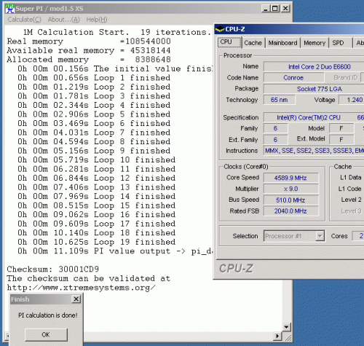Viewport: 364px width, 346px height.
Task: Open the About...(A) menu
Action: click(64, 20)
